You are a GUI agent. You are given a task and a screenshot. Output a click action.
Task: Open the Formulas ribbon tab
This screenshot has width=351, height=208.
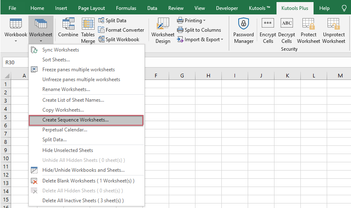(x=126, y=8)
